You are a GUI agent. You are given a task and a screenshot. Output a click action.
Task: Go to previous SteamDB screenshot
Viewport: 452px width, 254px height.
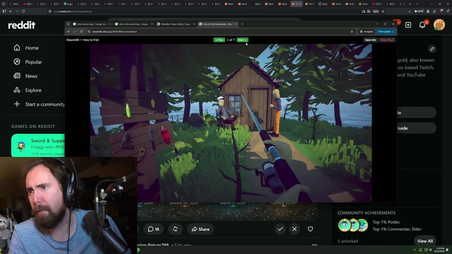(219, 40)
